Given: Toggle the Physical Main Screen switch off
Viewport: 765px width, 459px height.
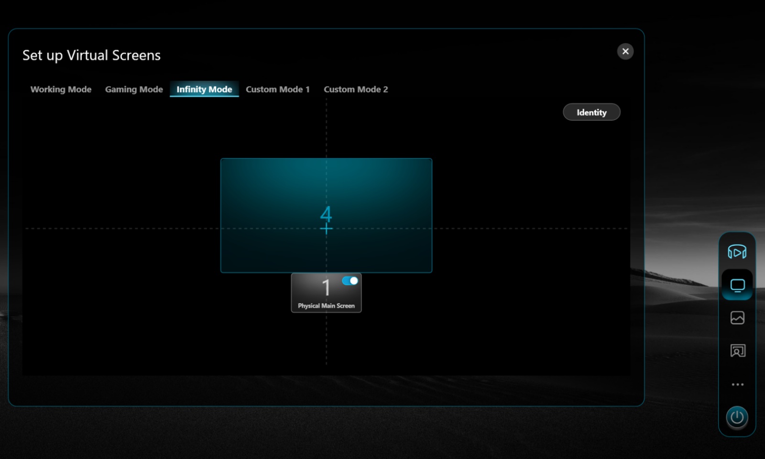Looking at the screenshot, I should pyautogui.click(x=350, y=281).
